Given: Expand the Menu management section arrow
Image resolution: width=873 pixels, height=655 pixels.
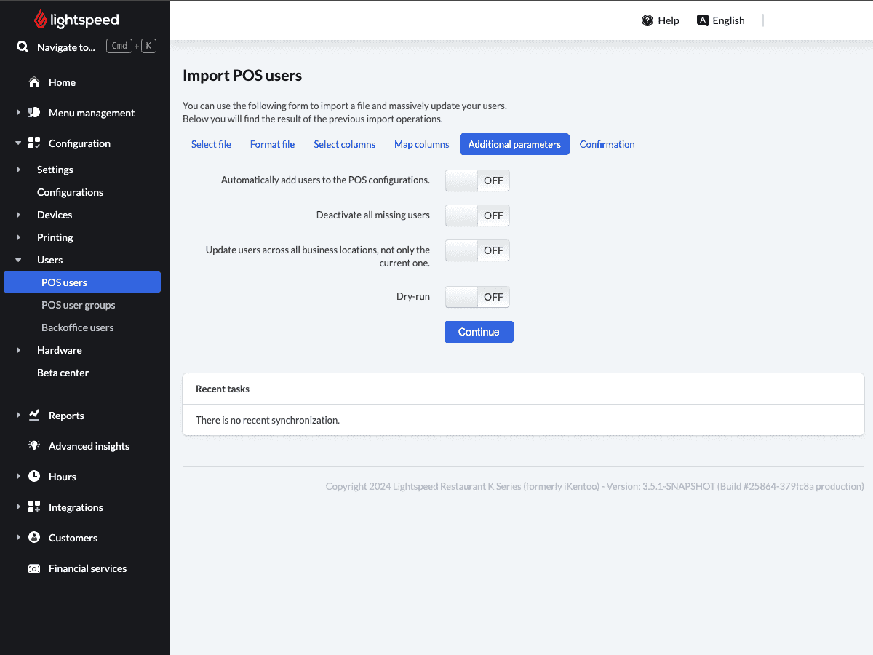Looking at the screenshot, I should pos(18,113).
